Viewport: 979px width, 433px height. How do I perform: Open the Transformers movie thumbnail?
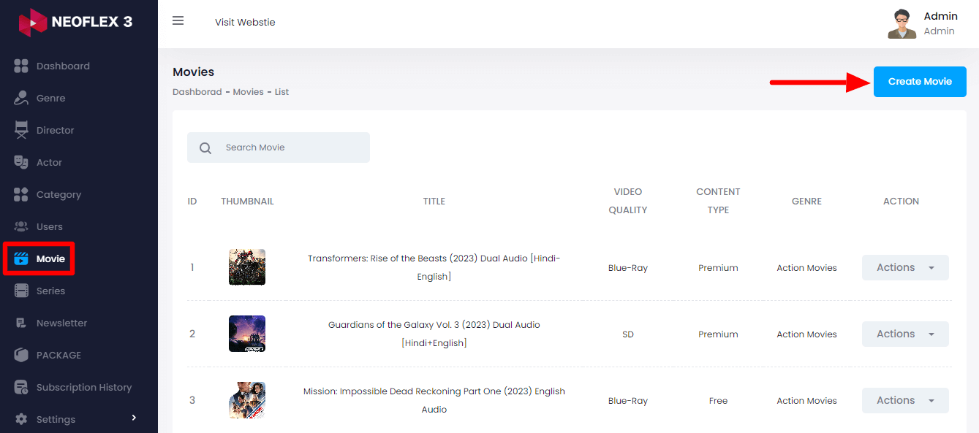pos(247,267)
